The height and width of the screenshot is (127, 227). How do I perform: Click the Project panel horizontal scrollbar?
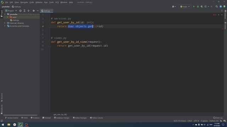(x=20, y=115)
